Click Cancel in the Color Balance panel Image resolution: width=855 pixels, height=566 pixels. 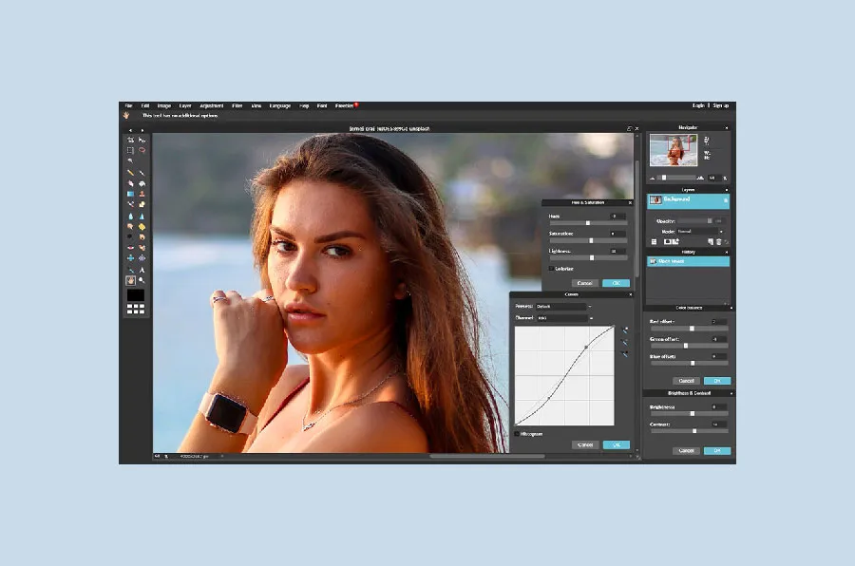click(x=687, y=381)
